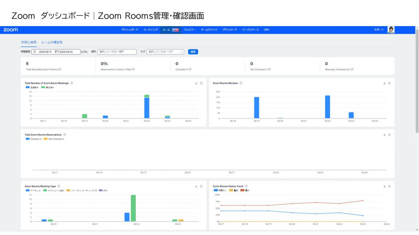Open the ウェビナー navigation item
The height and width of the screenshot is (235, 419).
click(190, 30)
